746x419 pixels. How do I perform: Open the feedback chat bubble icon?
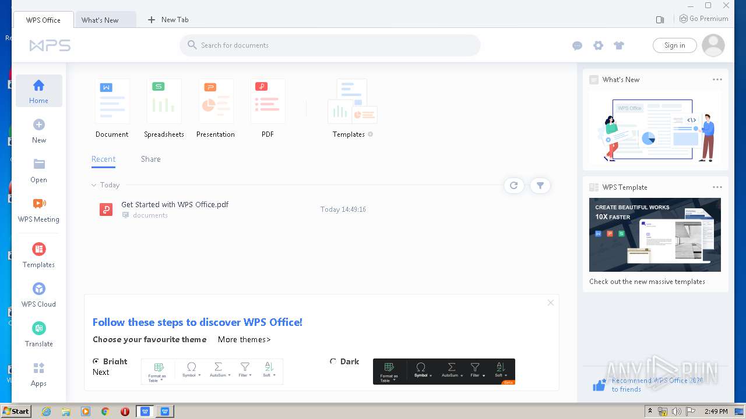click(577, 45)
